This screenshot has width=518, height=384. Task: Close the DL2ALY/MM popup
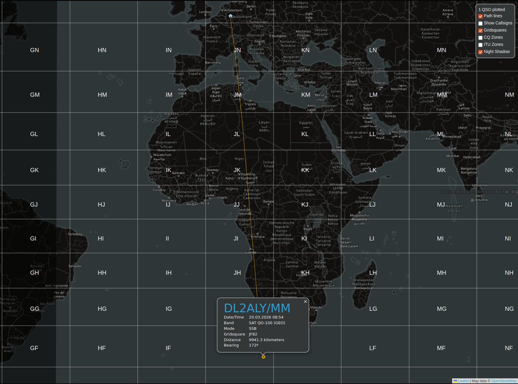coord(305,302)
